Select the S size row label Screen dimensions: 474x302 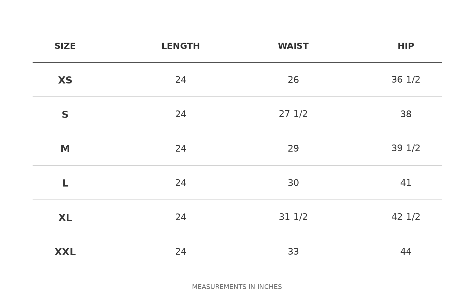[x=65, y=115]
